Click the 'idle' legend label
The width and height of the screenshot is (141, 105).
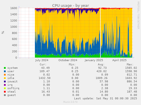coord(11,78)
